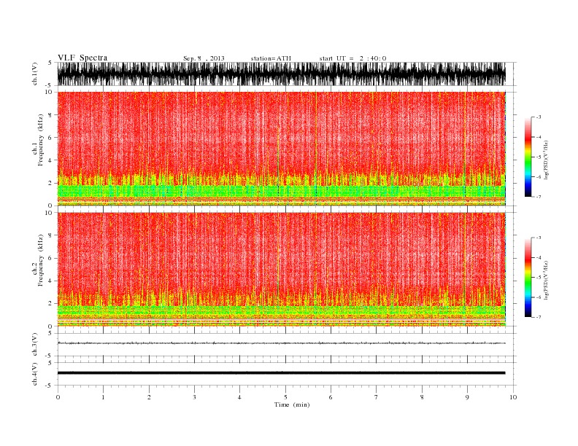Click the "3" minute tick label
This screenshot has width=578, height=446.
[x=194, y=397]
